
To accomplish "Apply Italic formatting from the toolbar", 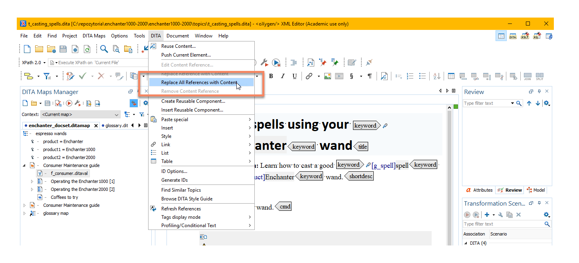I will (283, 76).
